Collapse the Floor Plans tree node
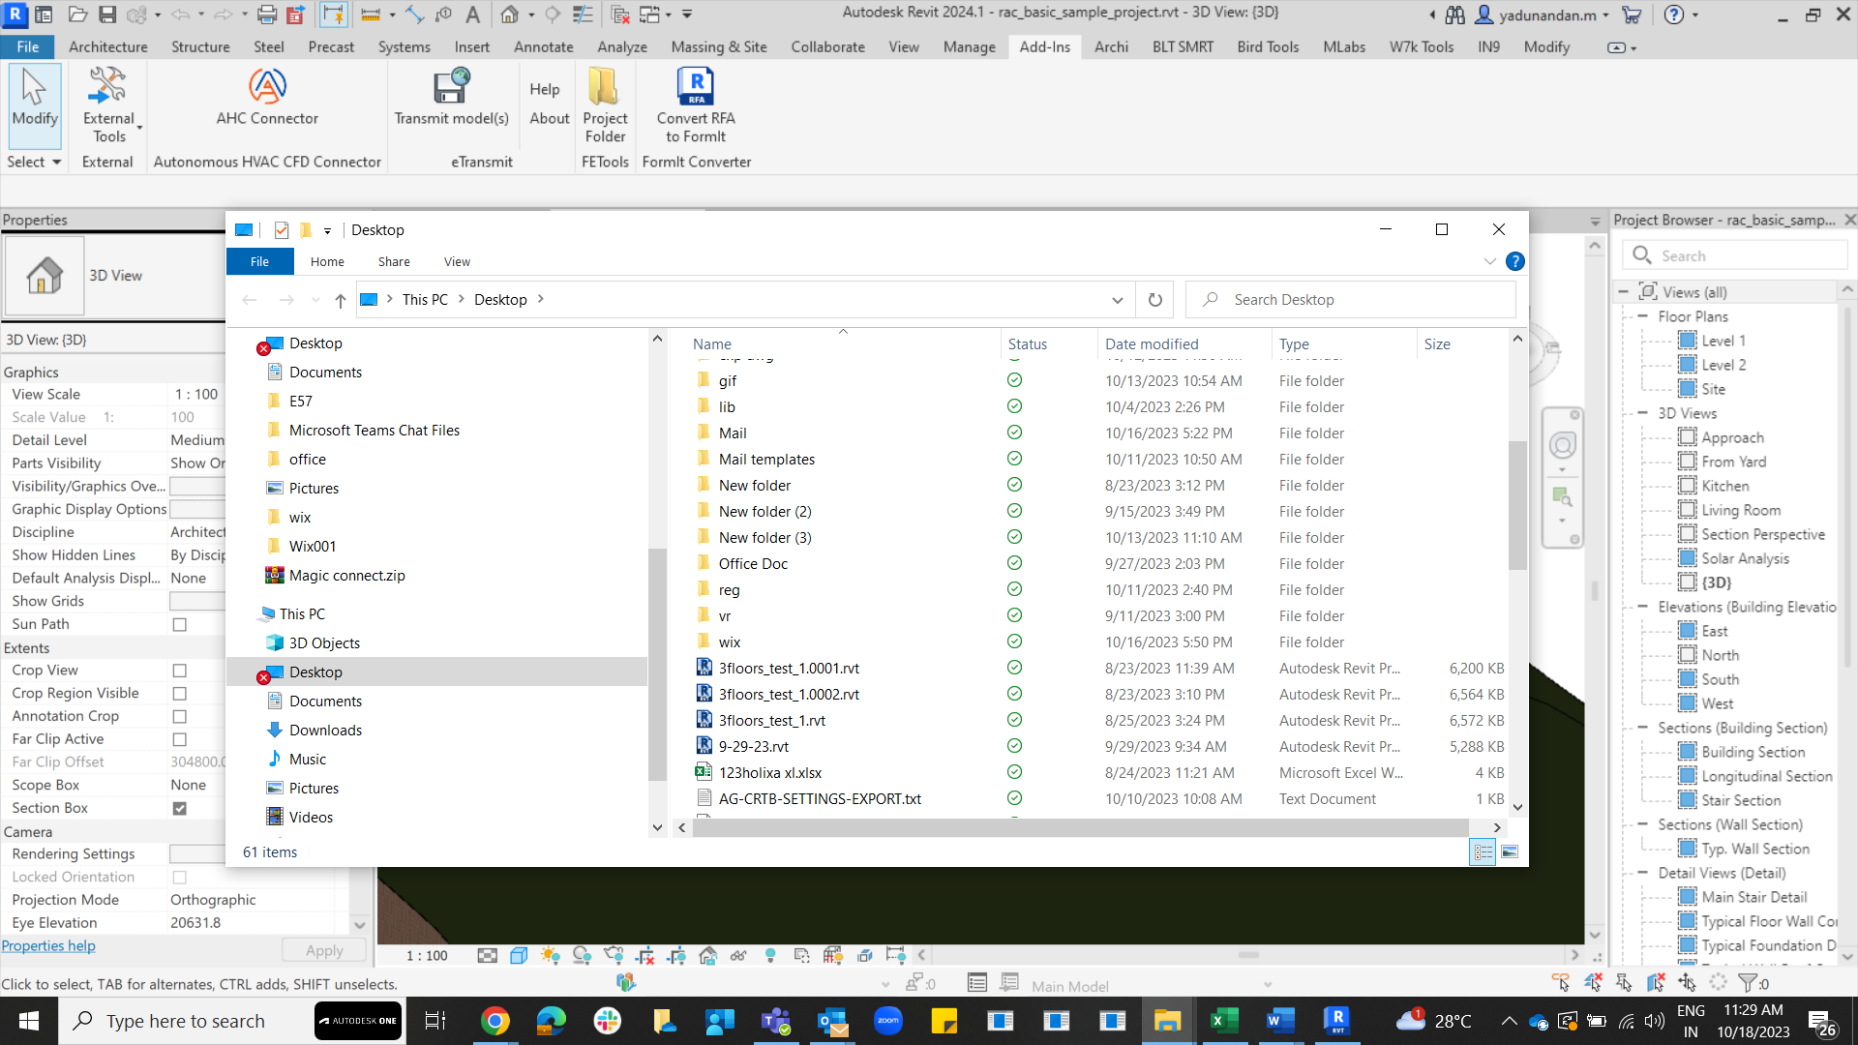Screen dimensions: 1858x1045 click(x=1642, y=316)
